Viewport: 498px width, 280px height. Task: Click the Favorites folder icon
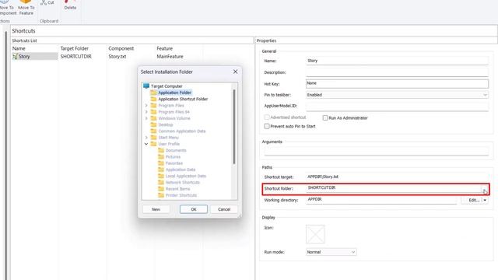(161, 163)
